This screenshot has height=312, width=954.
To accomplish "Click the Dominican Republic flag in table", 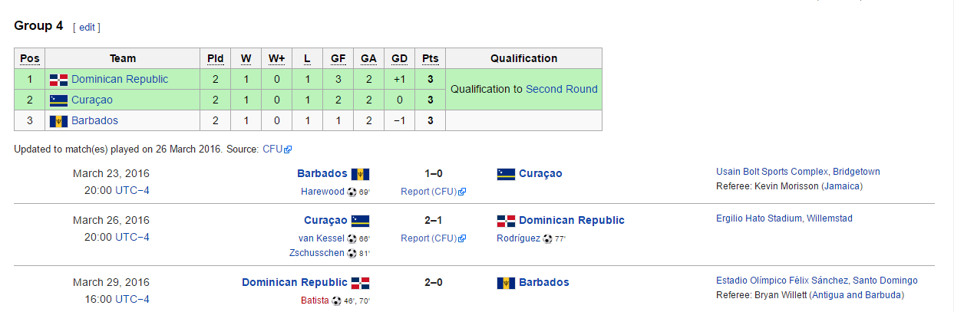I will (x=58, y=80).
